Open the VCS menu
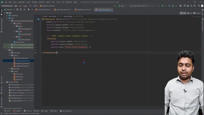204x115 pixels. pyautogui.click(x=63, y=2)
